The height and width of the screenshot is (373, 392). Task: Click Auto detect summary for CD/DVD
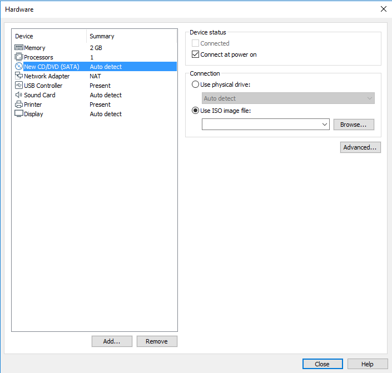pyautogui.click(x=106, y=67)
